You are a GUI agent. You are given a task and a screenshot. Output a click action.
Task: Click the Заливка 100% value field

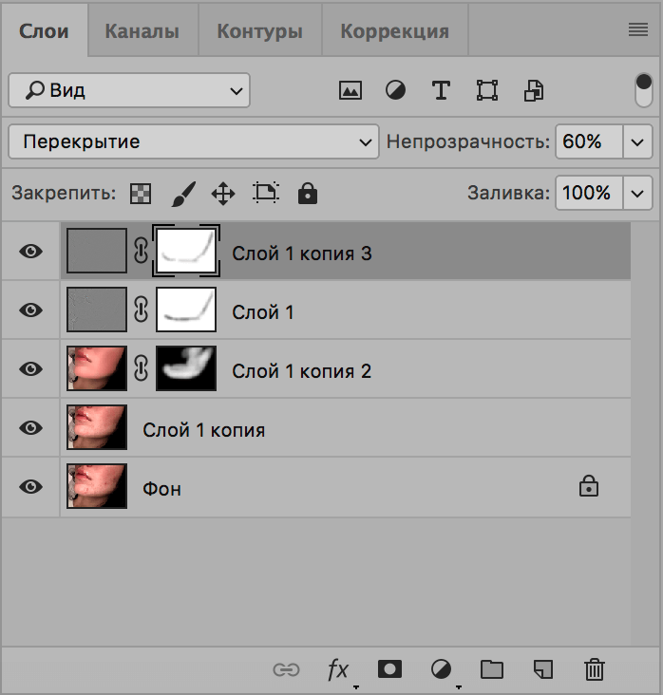click(x=586, y=194)
